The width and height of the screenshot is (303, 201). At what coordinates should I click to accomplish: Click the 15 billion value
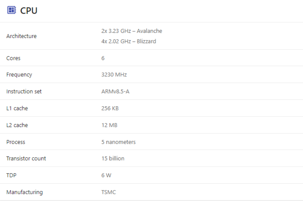[x=113, y=158]
